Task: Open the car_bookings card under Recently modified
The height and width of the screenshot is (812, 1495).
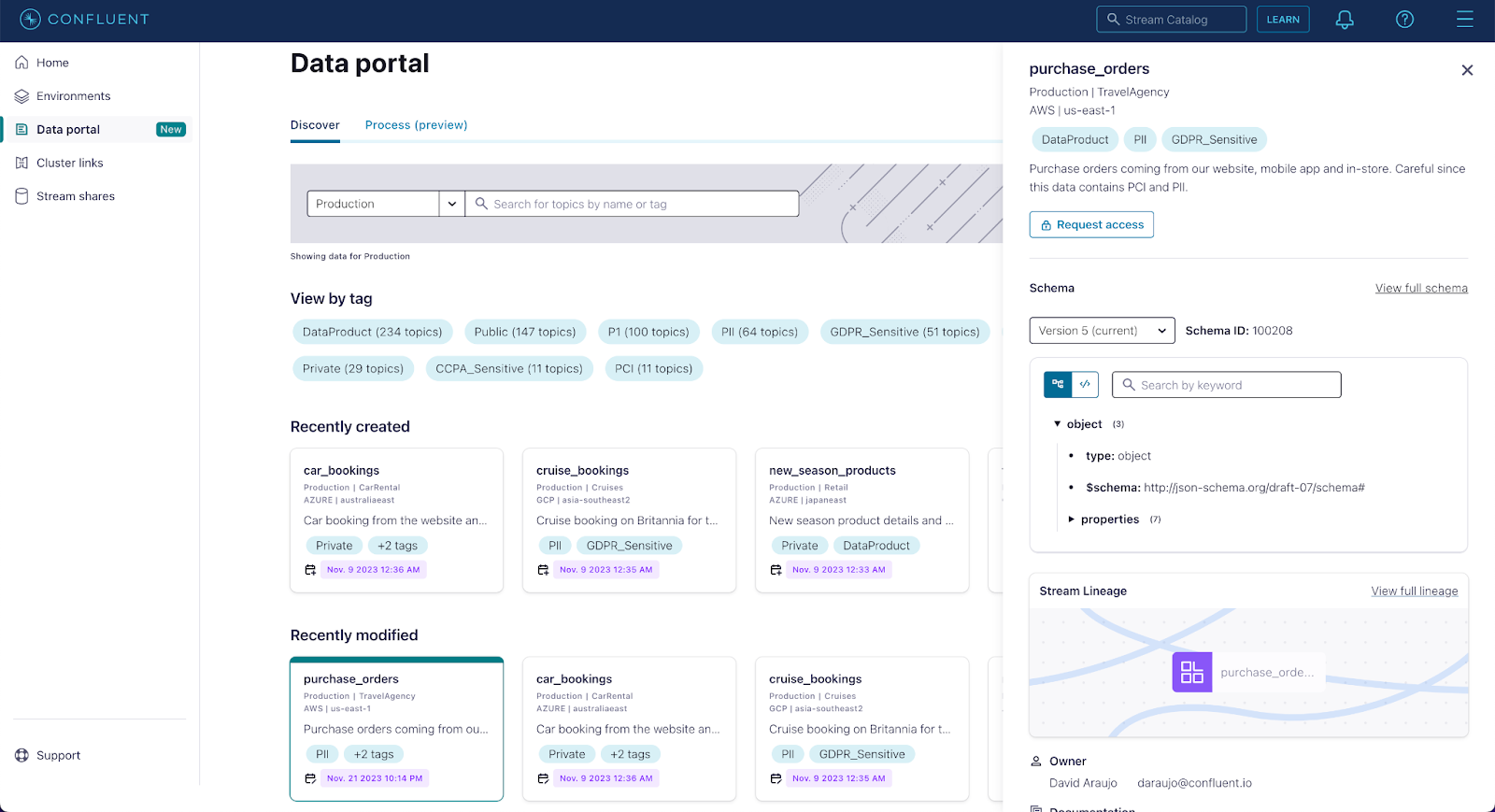Action: [x=630, y=729]
